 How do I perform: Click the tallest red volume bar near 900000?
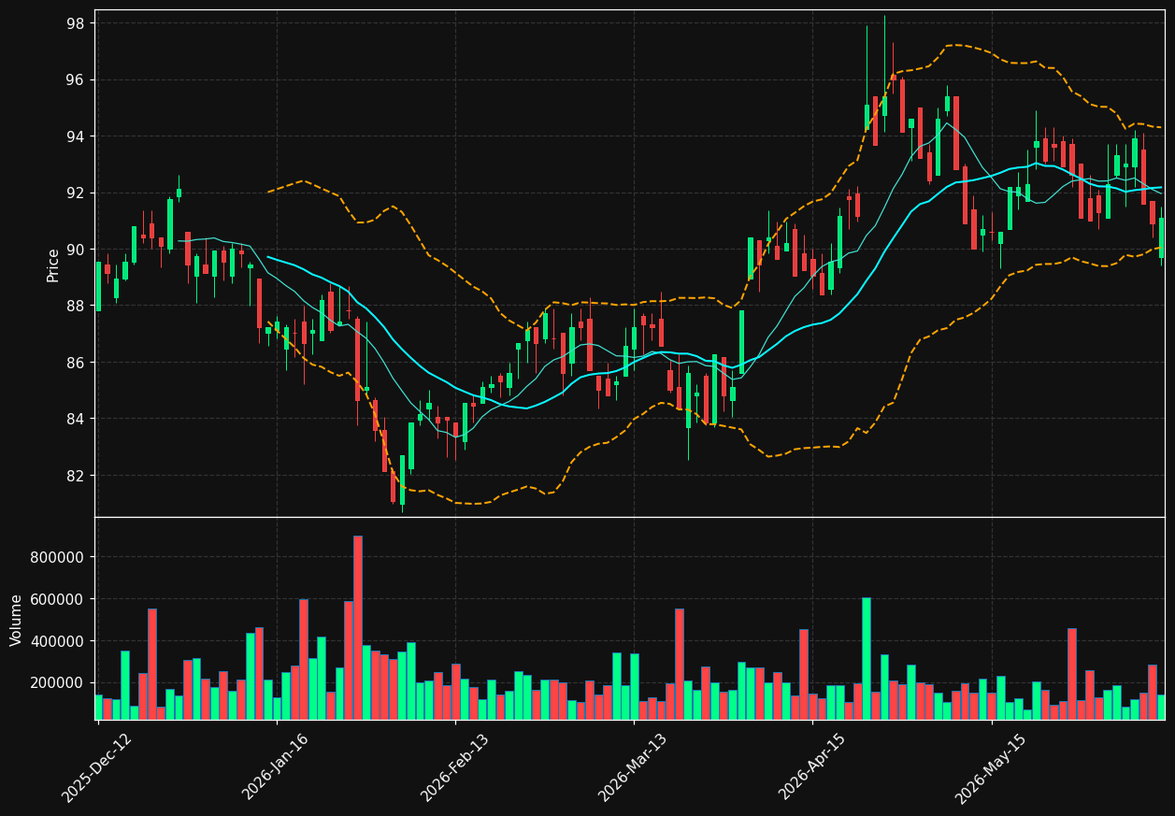357,627
